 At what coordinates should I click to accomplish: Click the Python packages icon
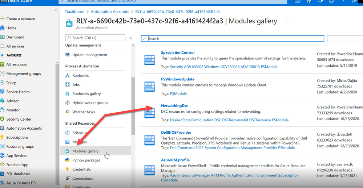click(67, 160)
